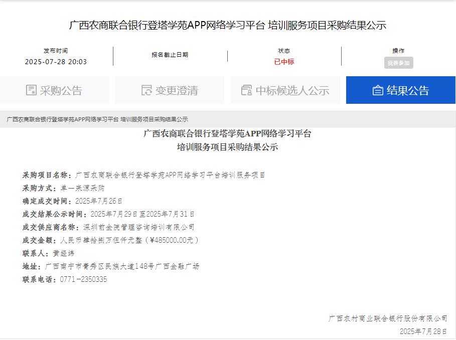Viewport: 456px width, 340px height.
Task: Click the 报名截止日期 label
Action: pos(170,55)
